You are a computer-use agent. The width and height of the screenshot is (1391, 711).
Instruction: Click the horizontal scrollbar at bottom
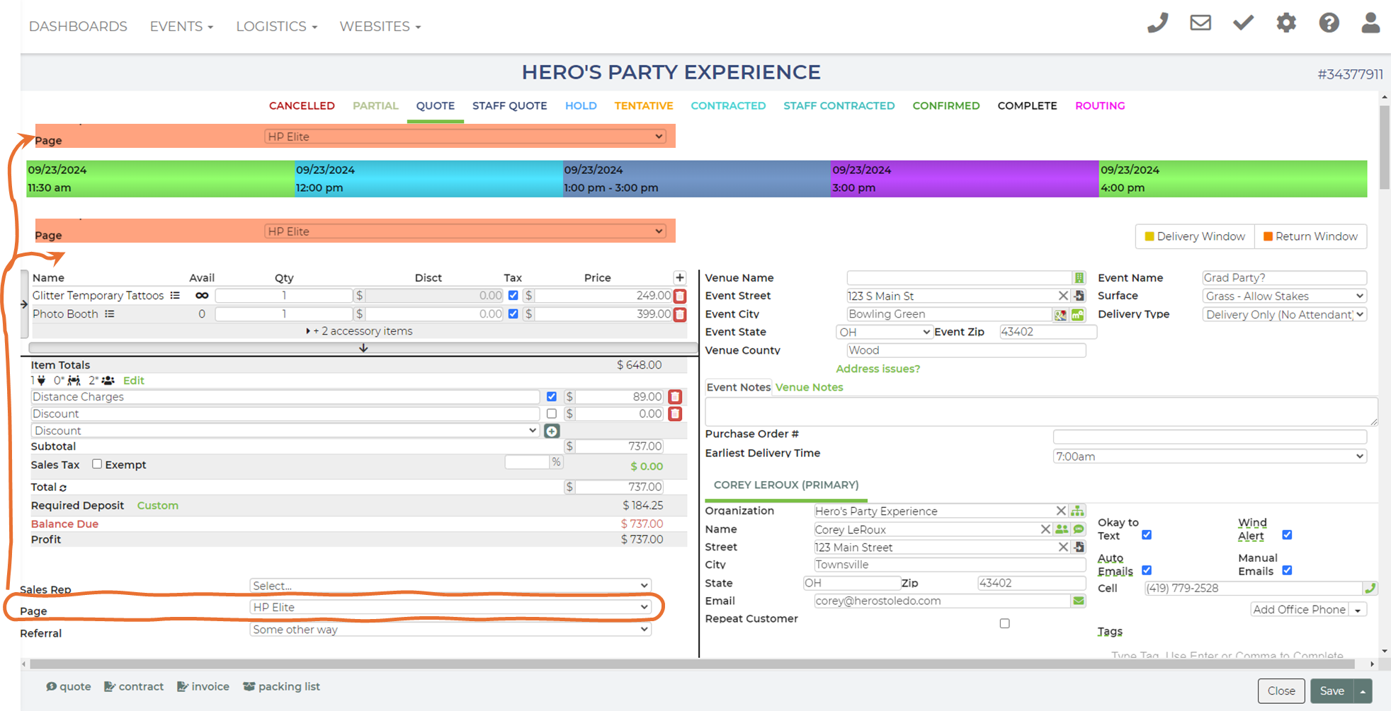coord(692,664)
